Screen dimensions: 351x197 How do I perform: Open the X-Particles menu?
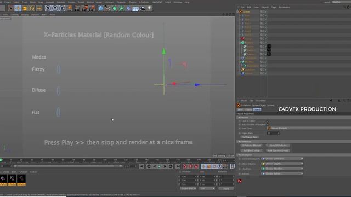click(144, 2)
